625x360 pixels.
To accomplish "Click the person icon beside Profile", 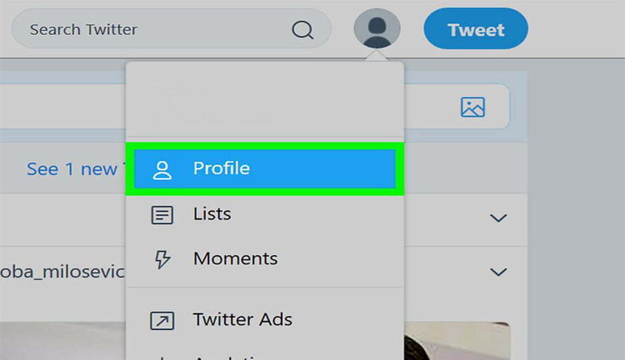I will 162,170.
